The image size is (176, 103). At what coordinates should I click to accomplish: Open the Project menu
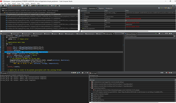click(14, 4)
